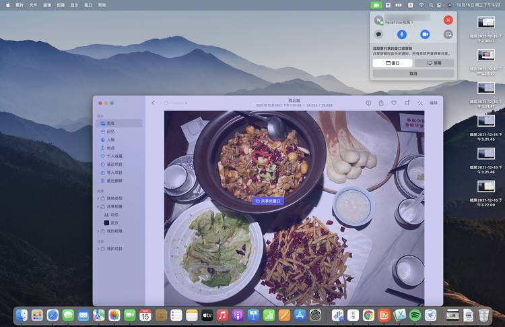Click the 共享此窗口 overlay button

click(x=268, y=200)
